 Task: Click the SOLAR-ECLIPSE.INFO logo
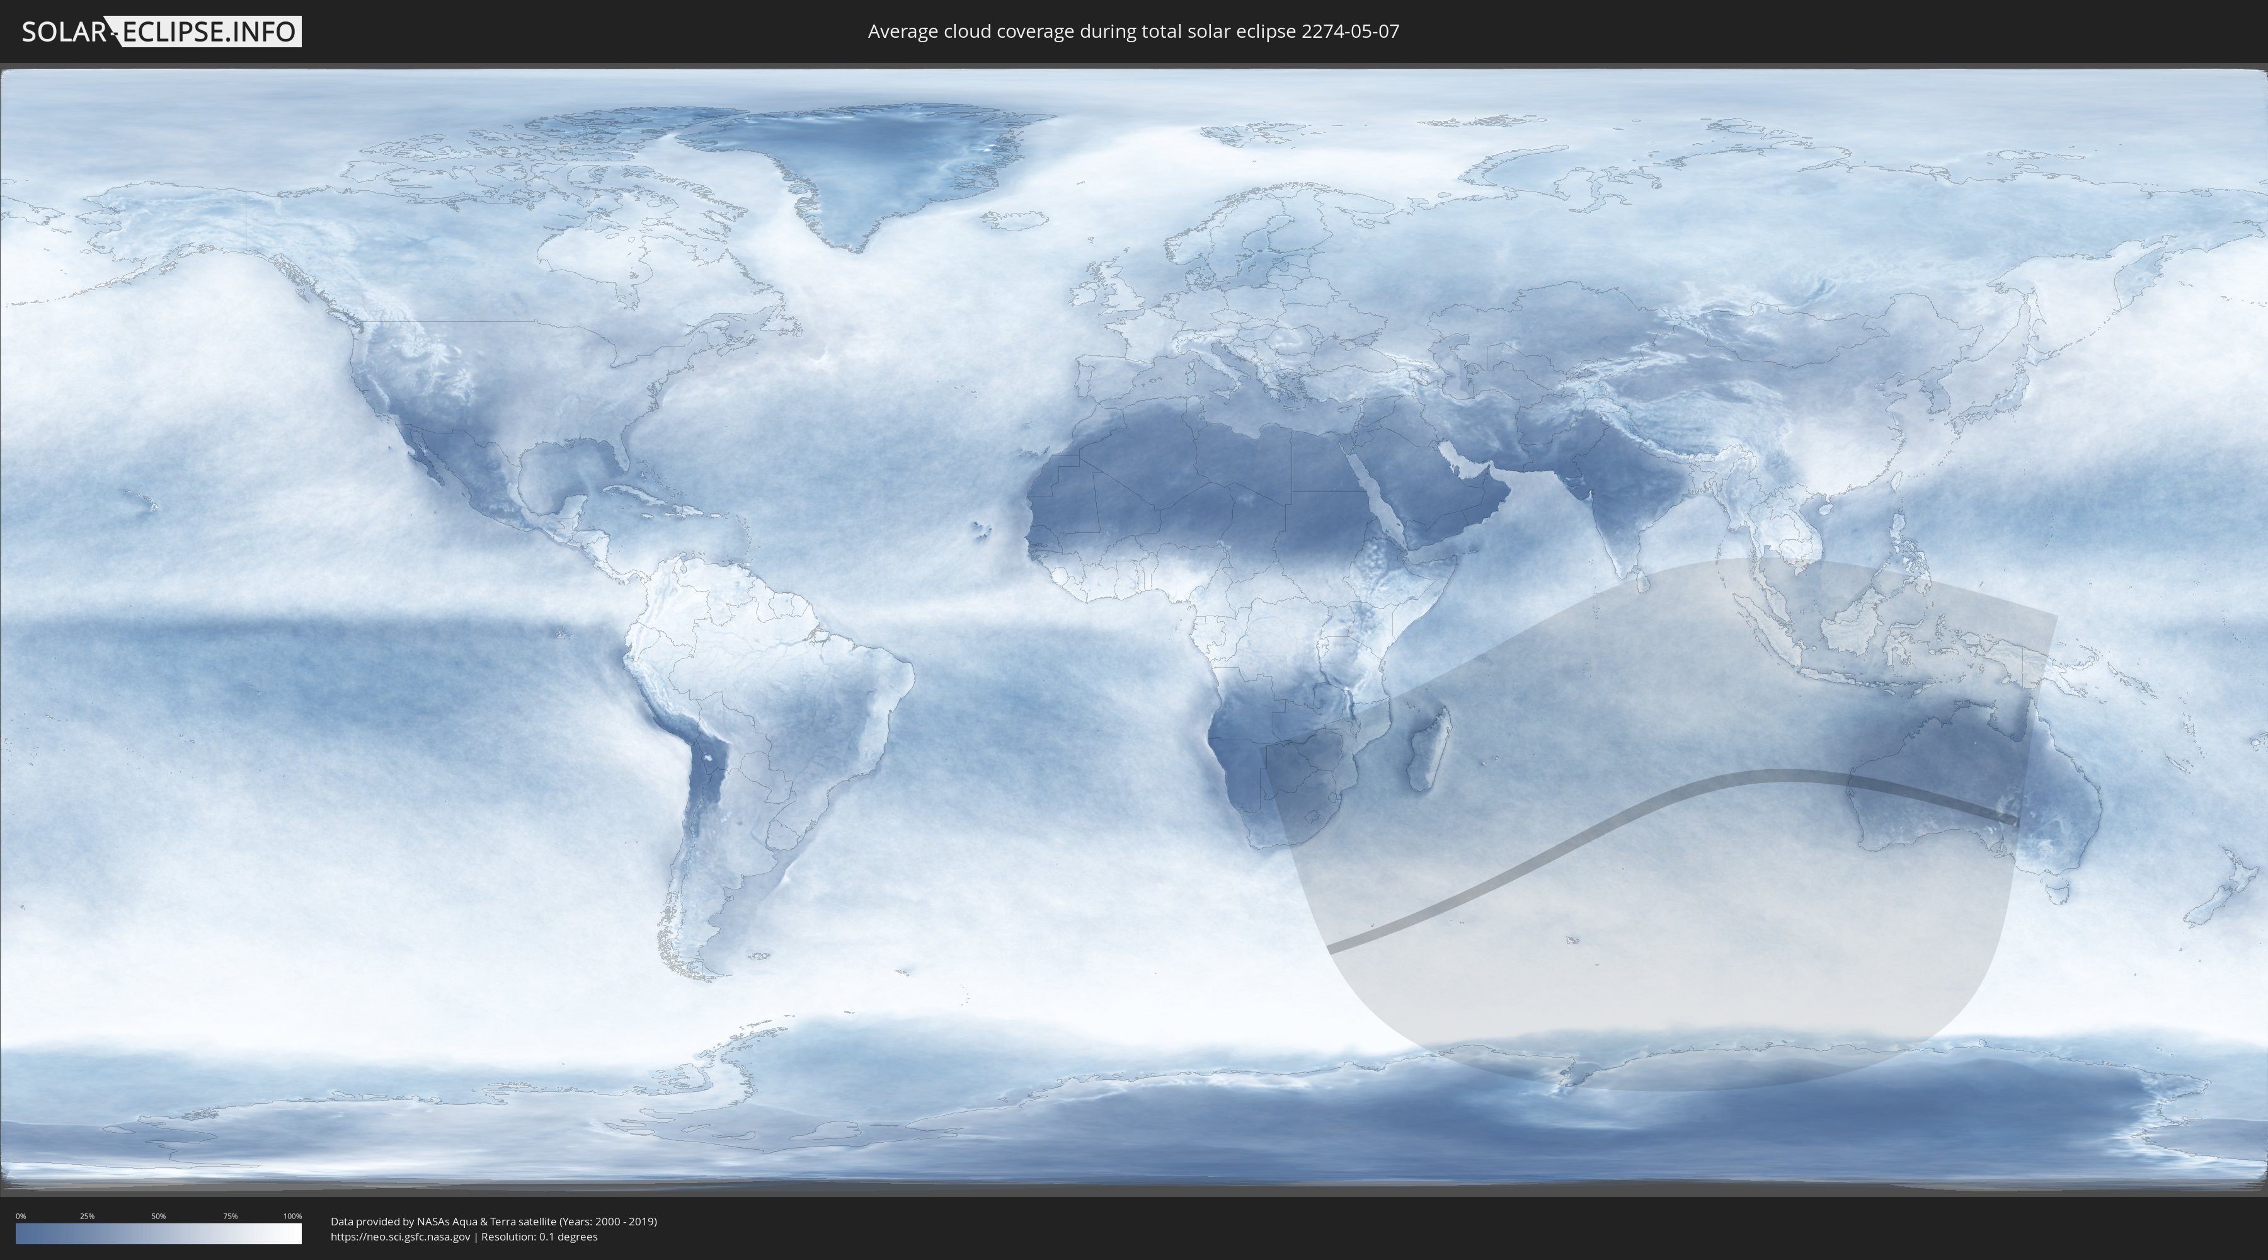tap(161, 31)
